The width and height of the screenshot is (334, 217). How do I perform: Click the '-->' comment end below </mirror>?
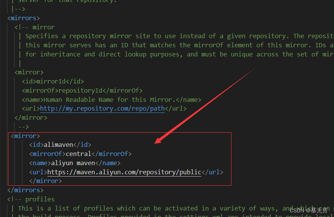23,127
